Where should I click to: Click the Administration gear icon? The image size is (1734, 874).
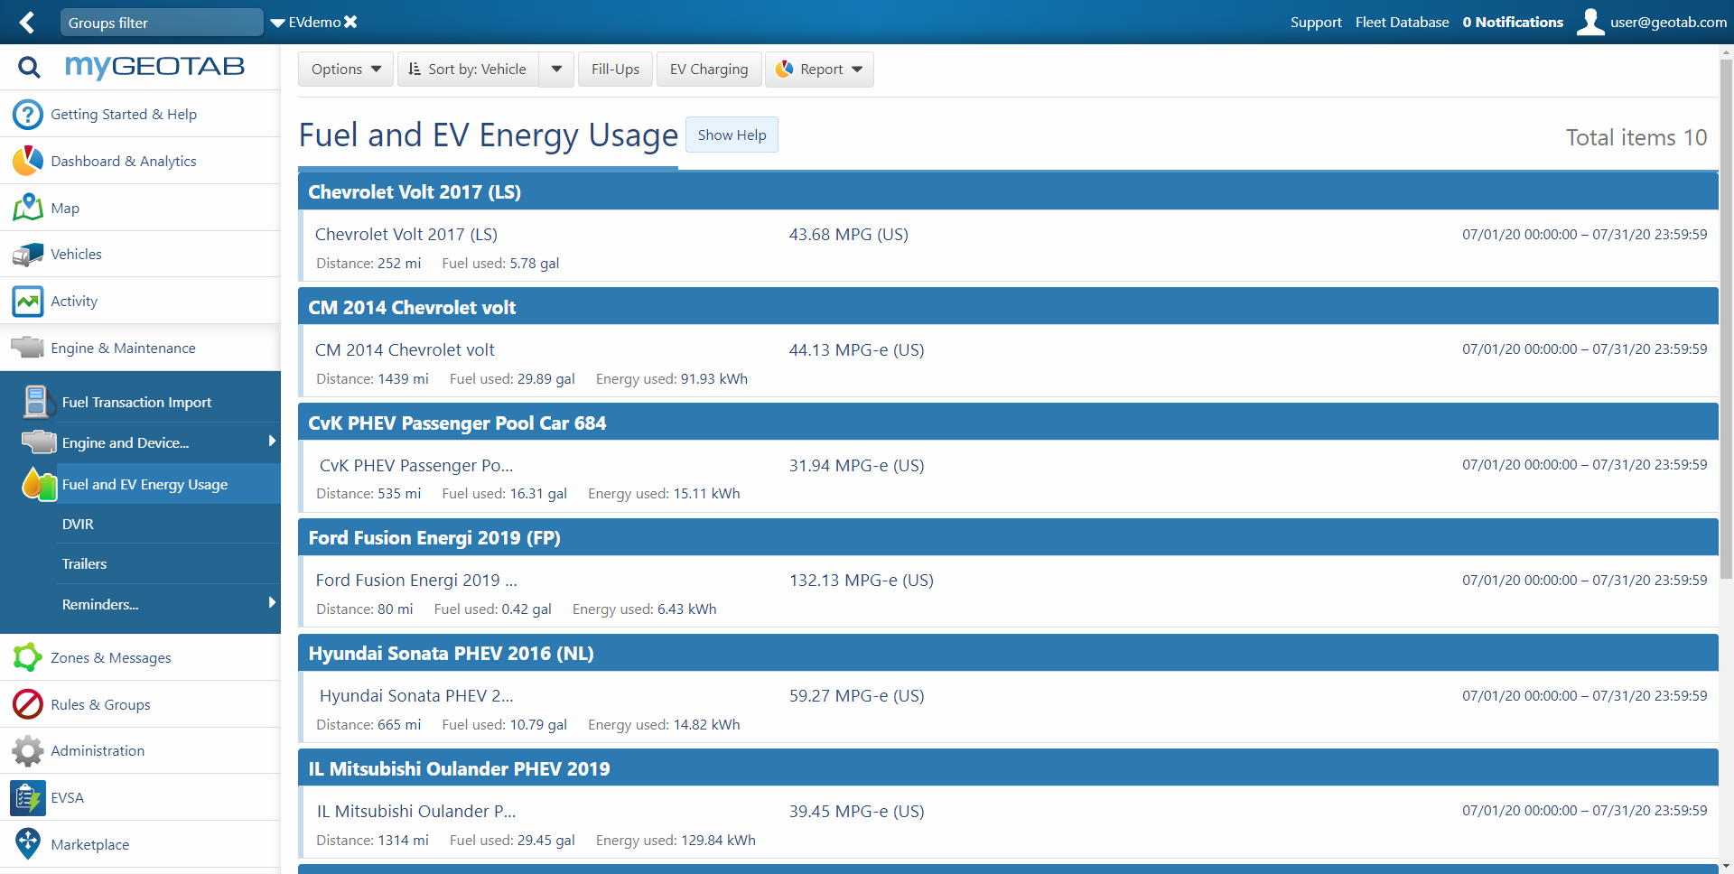[27, 750]
